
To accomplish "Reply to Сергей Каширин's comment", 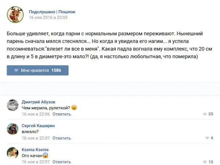I will click(x=62, y=138).
